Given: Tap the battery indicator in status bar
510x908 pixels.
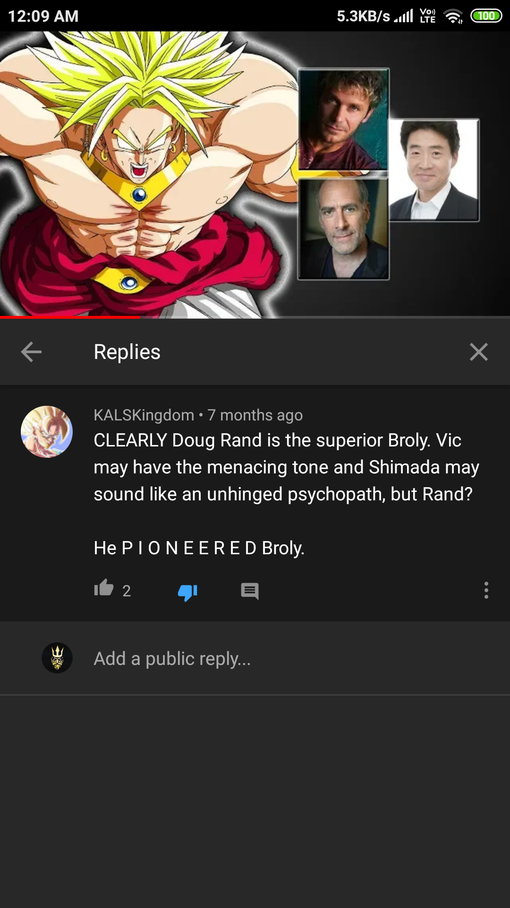Looking at the screenshot, I should click(486, 16).
